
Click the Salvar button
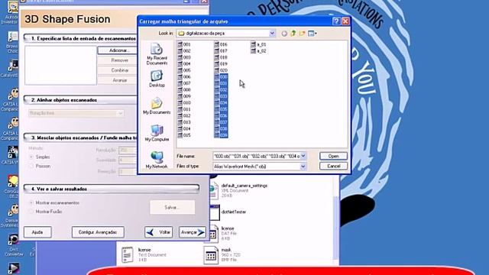(x=173, y=207)
